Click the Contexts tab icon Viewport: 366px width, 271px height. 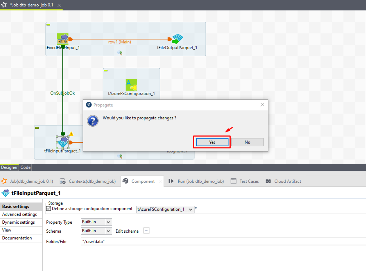[x=62, y=181]
